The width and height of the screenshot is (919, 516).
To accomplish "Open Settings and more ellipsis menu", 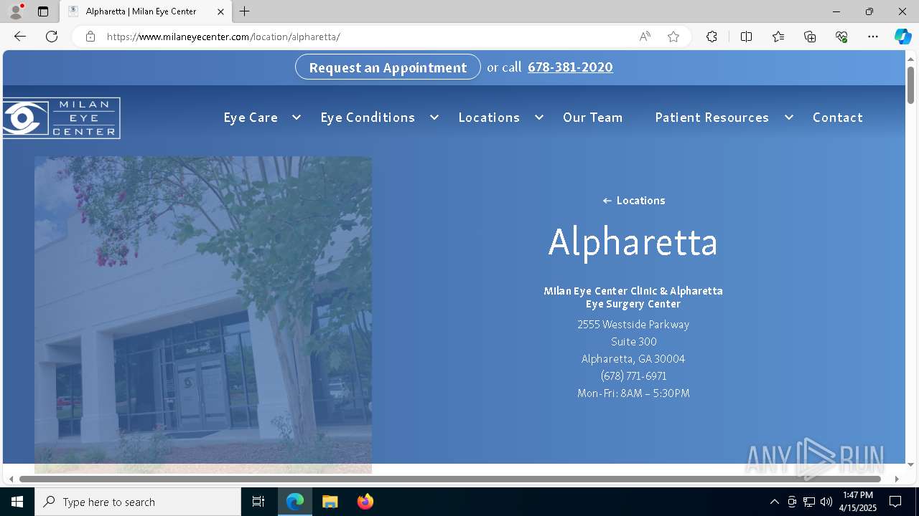I will click(873, 37).
